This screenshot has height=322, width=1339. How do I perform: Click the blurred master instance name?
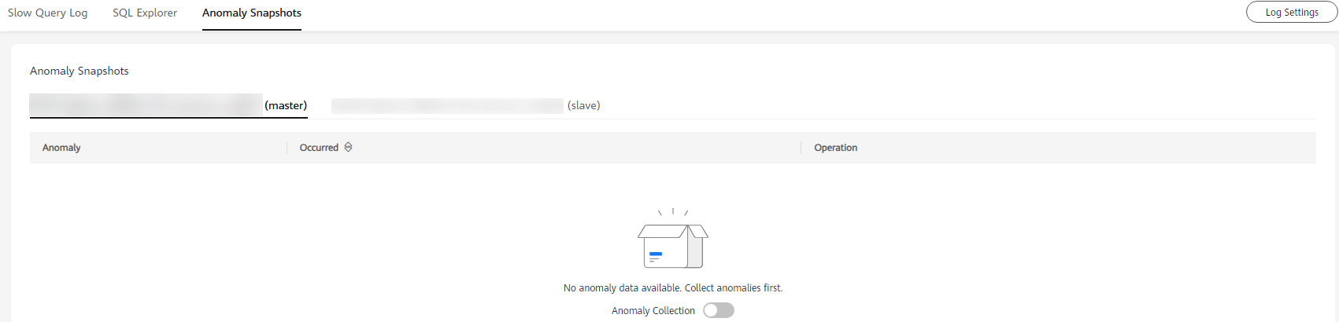pyautogui.click(x=146, y=105)
